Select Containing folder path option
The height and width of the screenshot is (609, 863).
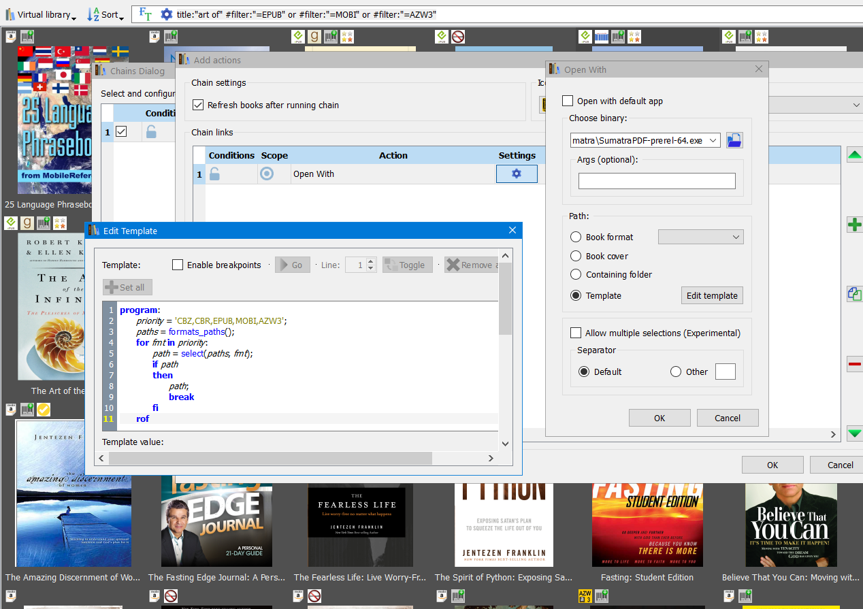click(576, 274)
